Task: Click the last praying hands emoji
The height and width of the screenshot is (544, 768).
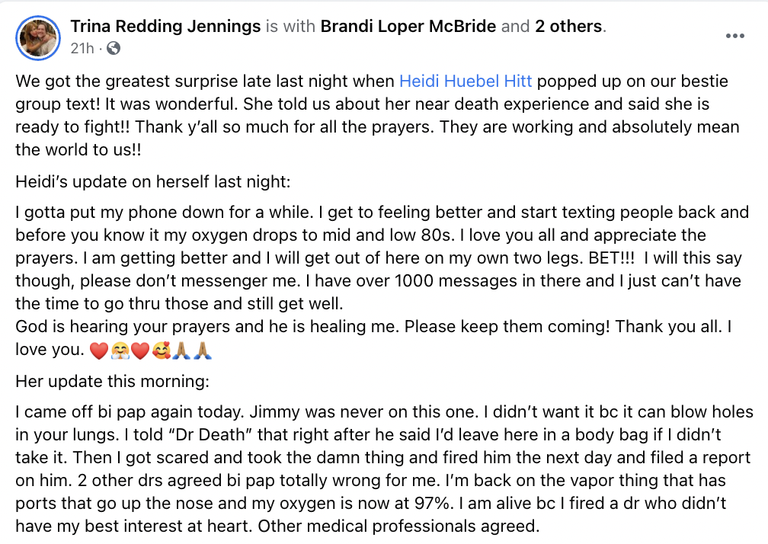Action: [203, 350]
